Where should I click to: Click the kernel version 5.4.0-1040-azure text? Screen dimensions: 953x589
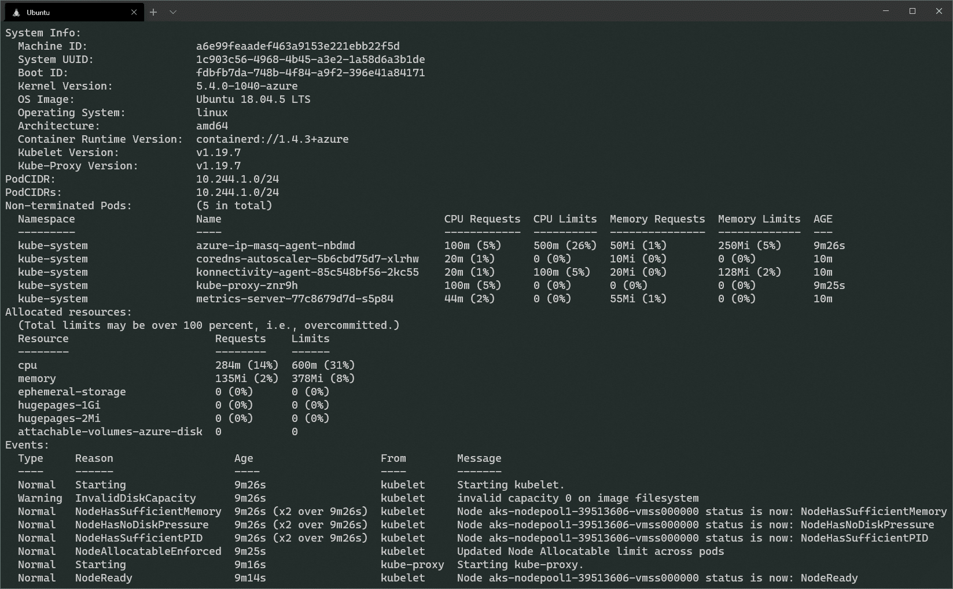pos(246,86)
